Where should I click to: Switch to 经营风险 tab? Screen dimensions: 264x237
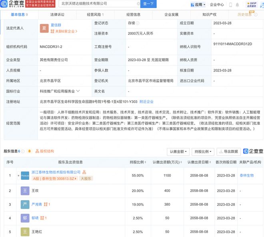click(x=95, y=15)
